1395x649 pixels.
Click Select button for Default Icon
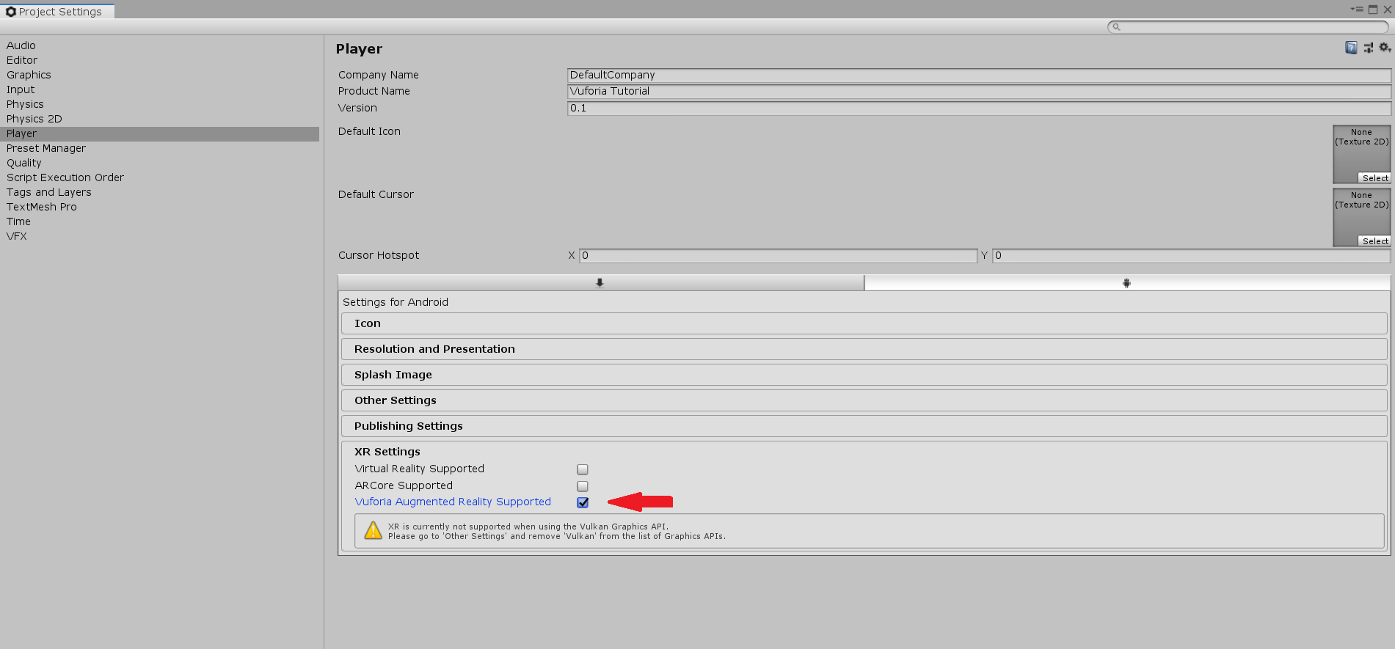pyautogui.click(x=1374, y=178)
